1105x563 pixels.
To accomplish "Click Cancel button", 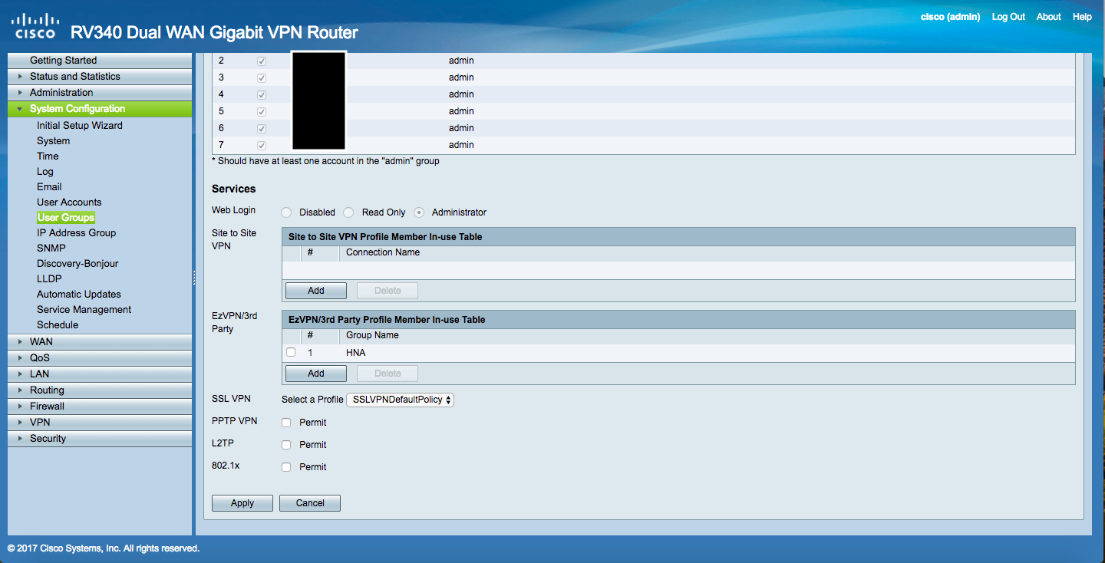I will [x=310, y=503].
